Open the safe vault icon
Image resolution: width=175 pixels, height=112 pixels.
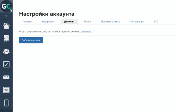6,90
